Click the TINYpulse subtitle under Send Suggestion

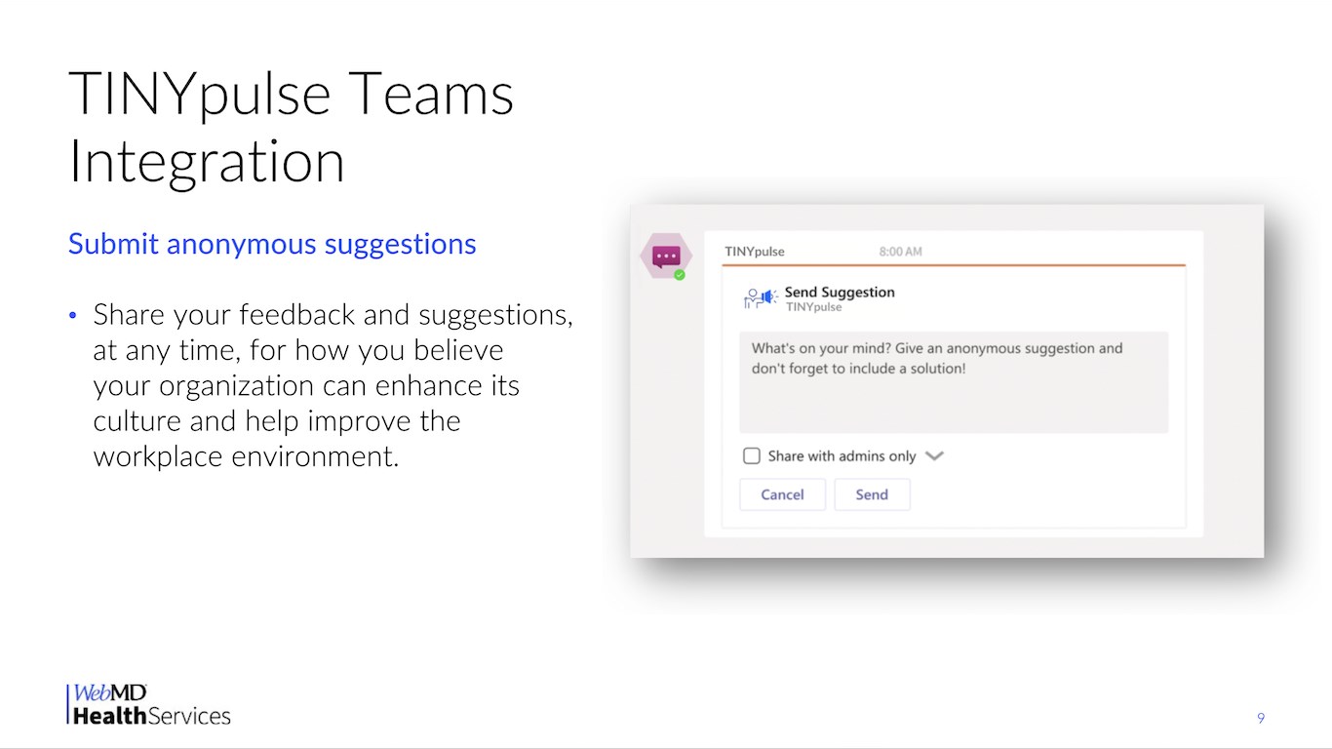(814, 307)
